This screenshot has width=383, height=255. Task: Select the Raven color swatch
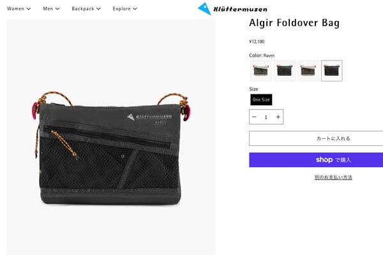click(332, 71)
